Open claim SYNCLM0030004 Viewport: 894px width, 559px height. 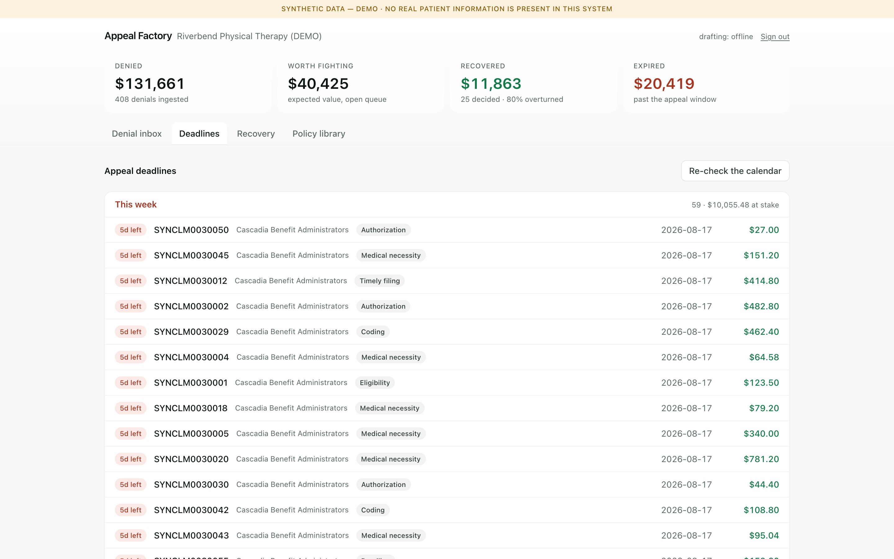pyautogui.click(x=447, y=357)
